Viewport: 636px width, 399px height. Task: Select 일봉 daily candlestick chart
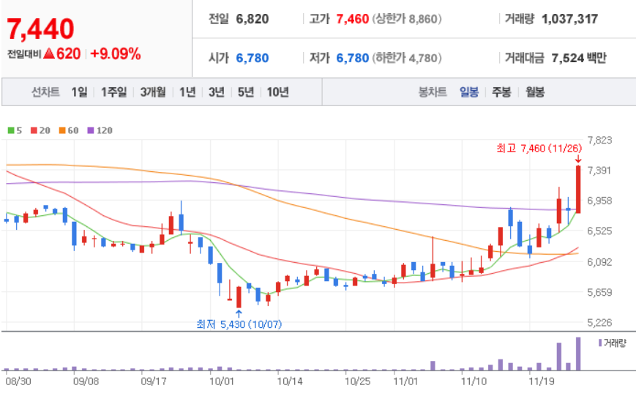click(x=469, y=92)
